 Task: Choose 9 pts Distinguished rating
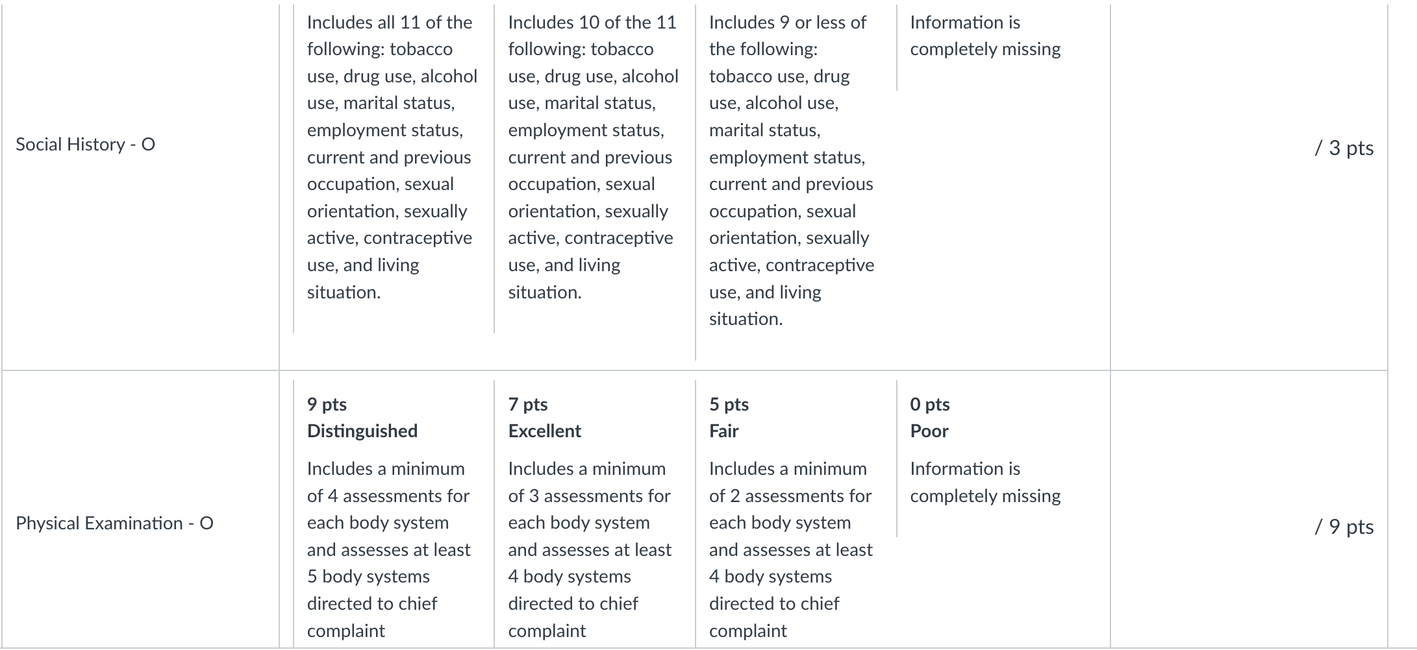click(394, 514)
